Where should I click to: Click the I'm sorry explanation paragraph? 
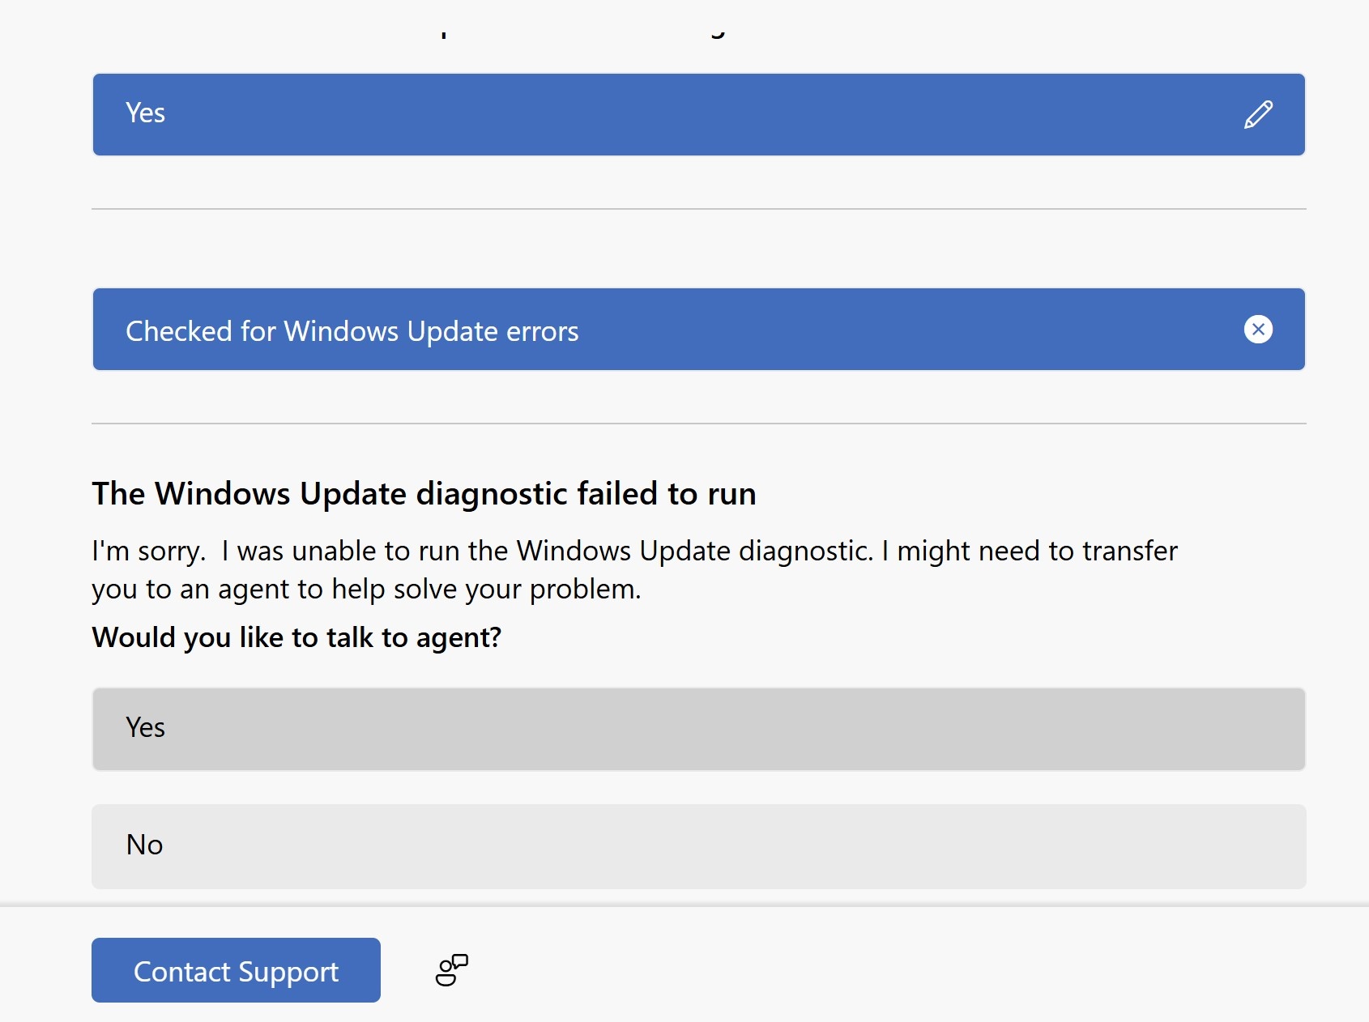634,570
